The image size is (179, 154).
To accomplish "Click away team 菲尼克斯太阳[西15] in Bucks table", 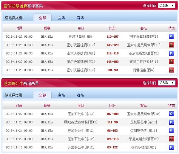I will [x=143, y=53].
